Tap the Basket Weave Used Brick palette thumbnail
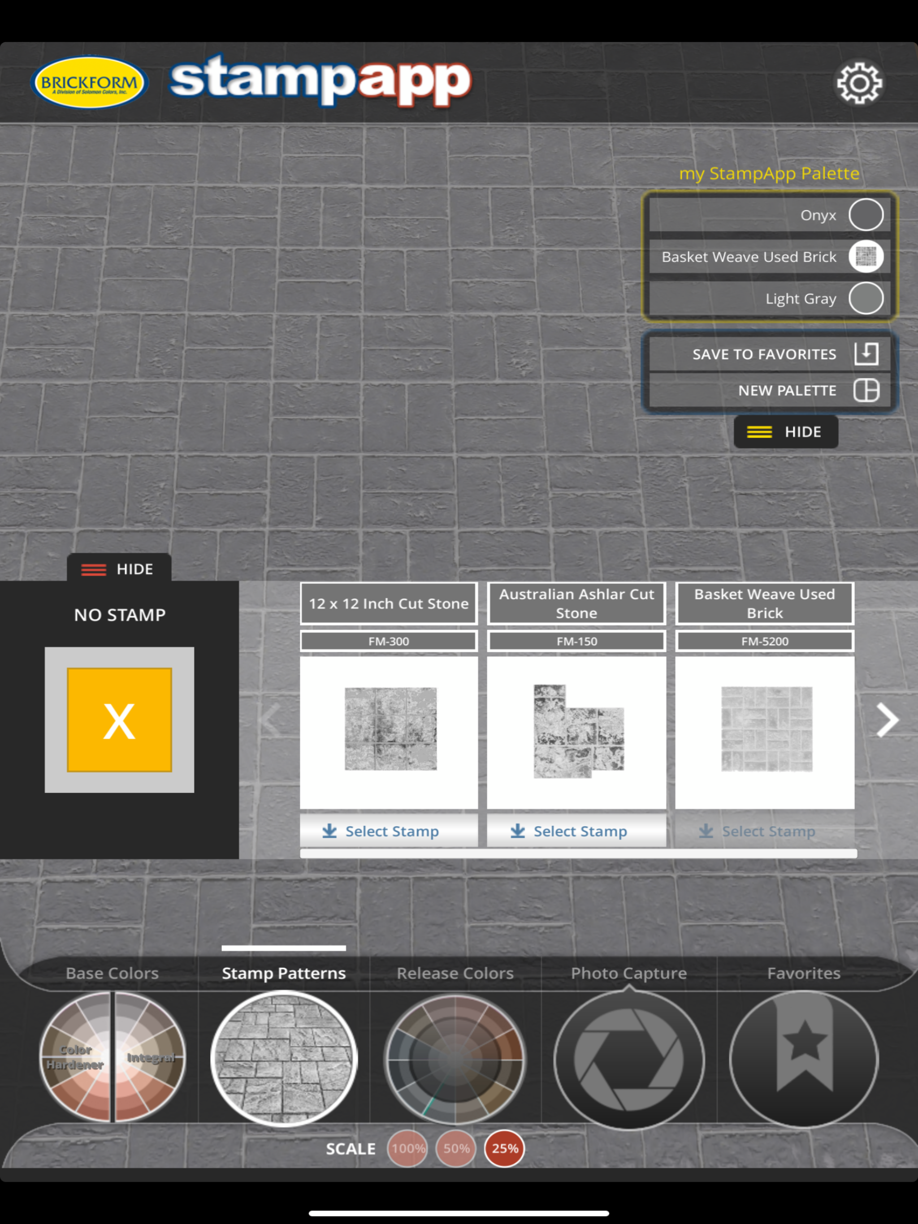Screen dimensions: 918x1224 (866, 256)
